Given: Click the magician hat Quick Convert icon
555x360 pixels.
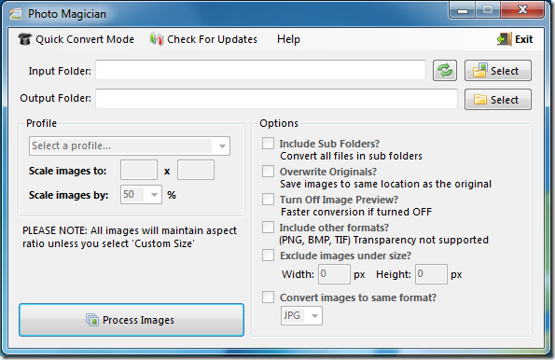Looking at the screenshot, I should click(x=25, y=39).
